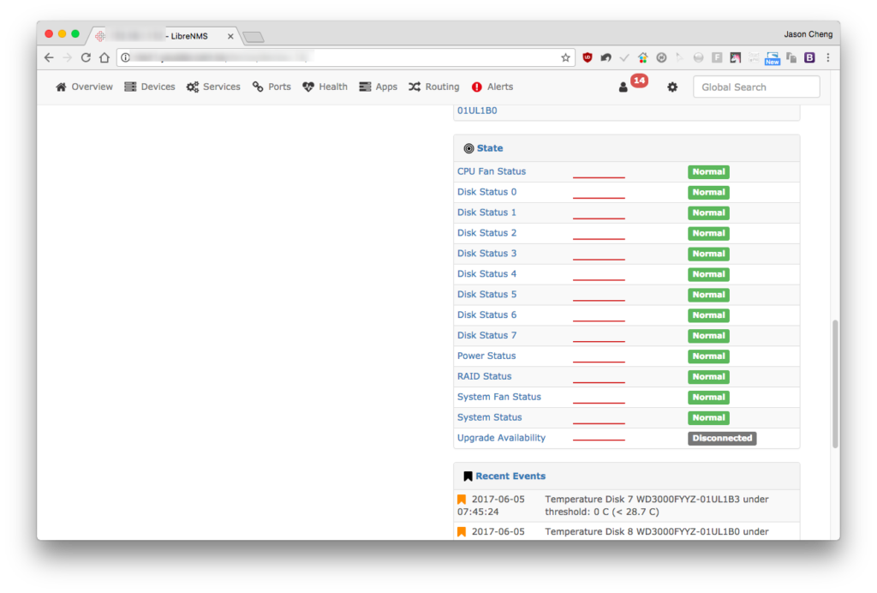Open a new browser tab
Viewport: 877px width, 593px height.
[254, 37]
